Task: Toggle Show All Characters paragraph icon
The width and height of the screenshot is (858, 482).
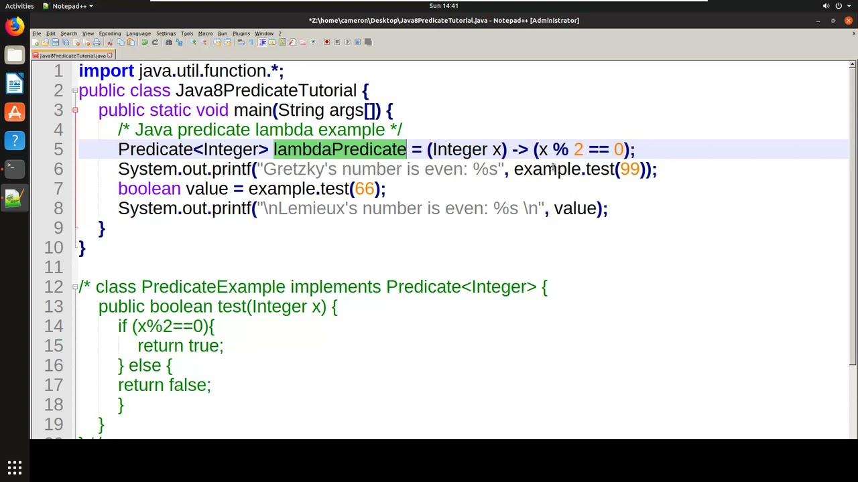Action: [x=251, y=42]
